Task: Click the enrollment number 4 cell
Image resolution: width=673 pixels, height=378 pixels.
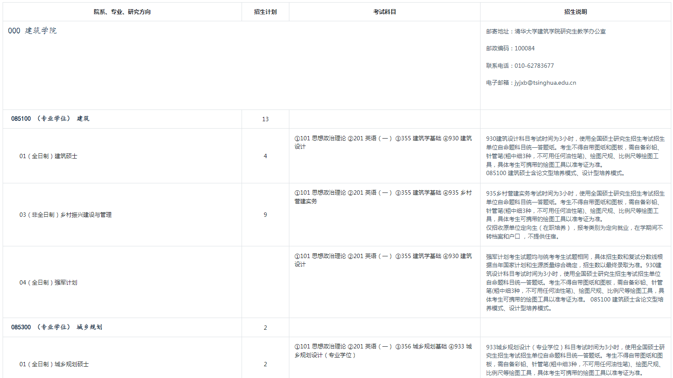Action: click(265, 156)
